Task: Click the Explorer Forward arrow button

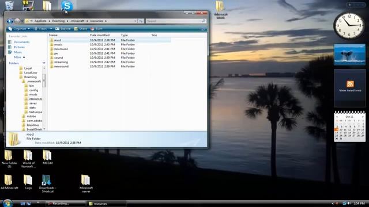Action: [x=17, y=21]
